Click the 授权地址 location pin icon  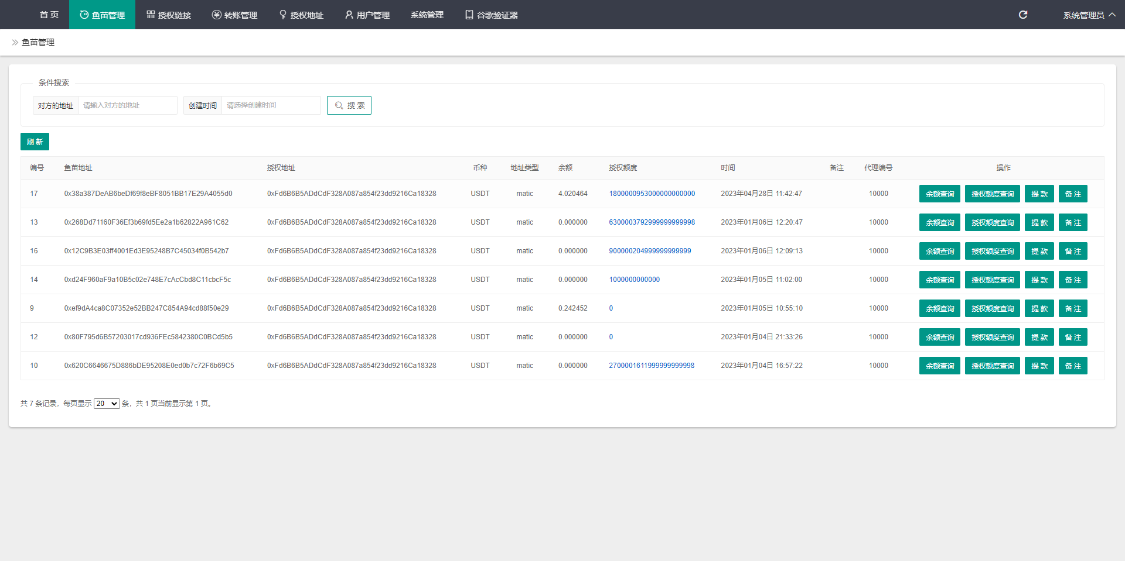[x=283, y=15]
